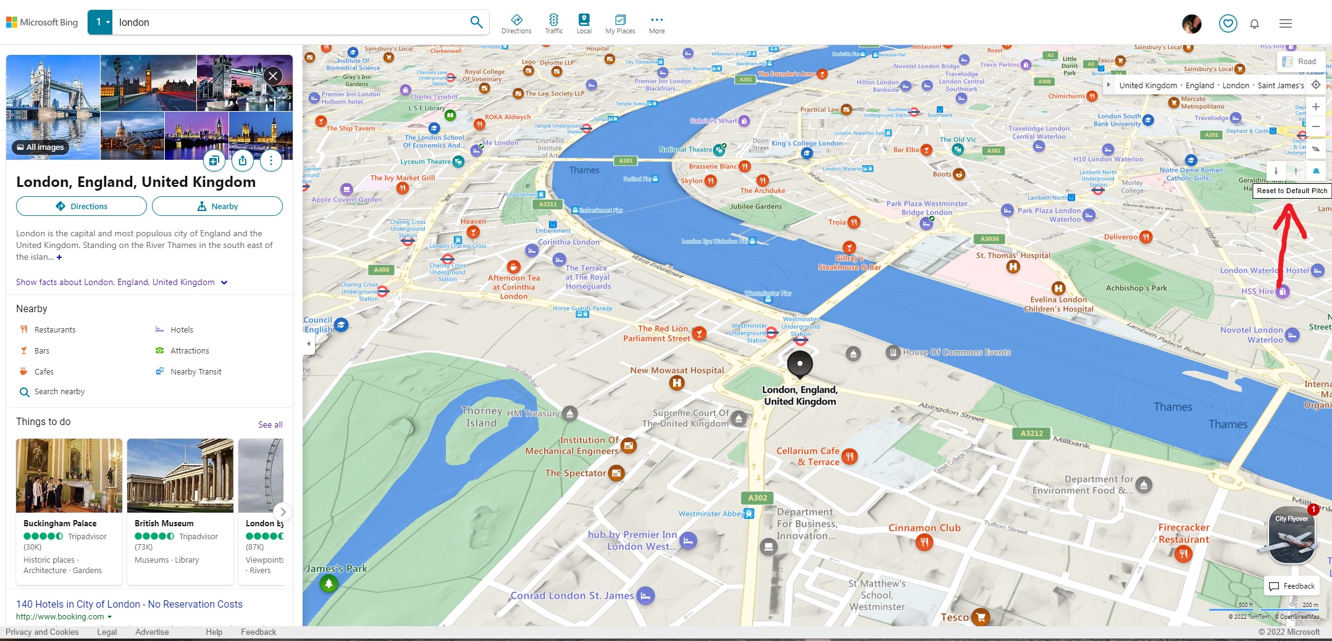1332x641 pixels.
Task: Open All images gallery
Action: pyautogui.click(x=41, y=147)
